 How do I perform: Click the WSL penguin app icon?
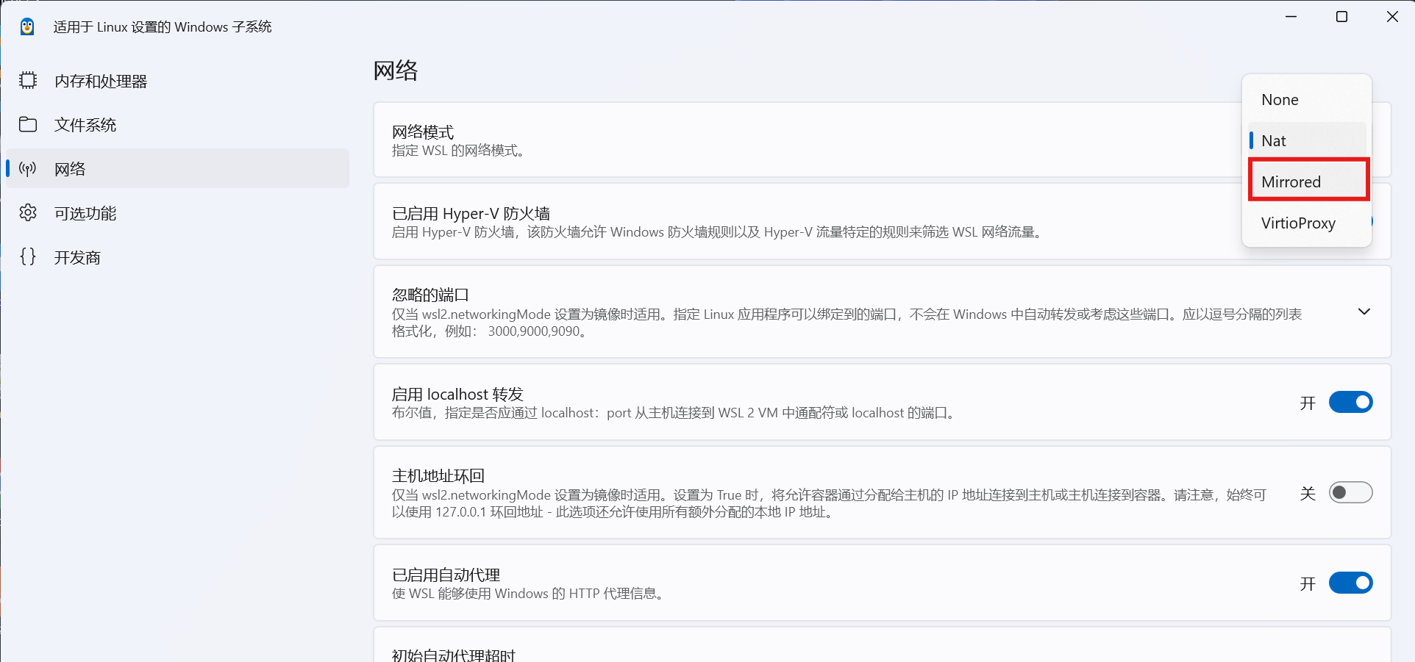click(27, 27)
